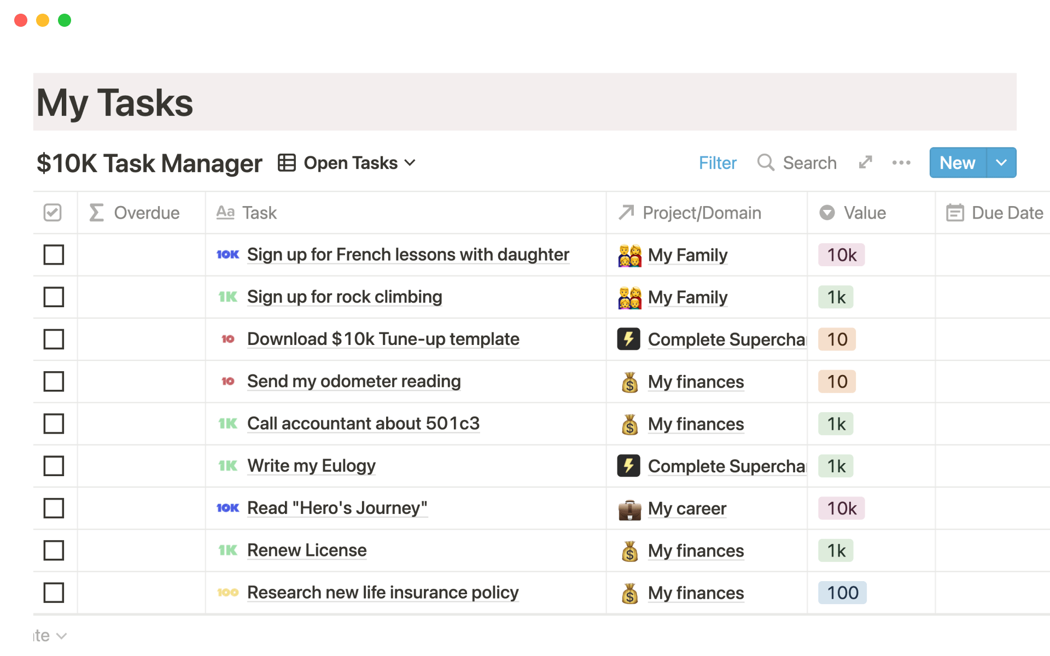1050x656 pixels.
Task: Click lightning bolt icon for Download template row
Action: [628, 339]
